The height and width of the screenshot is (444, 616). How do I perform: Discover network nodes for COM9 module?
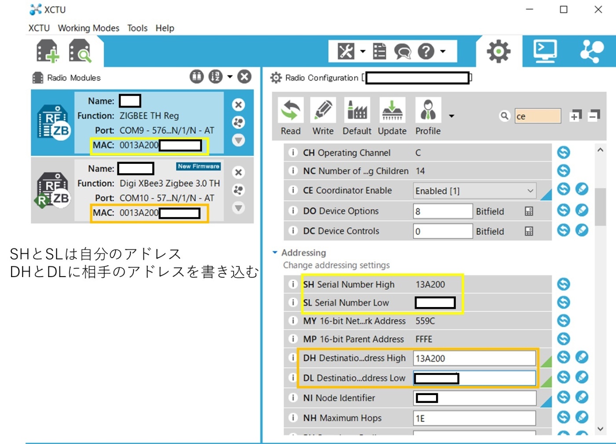click(x=238, y=122)
